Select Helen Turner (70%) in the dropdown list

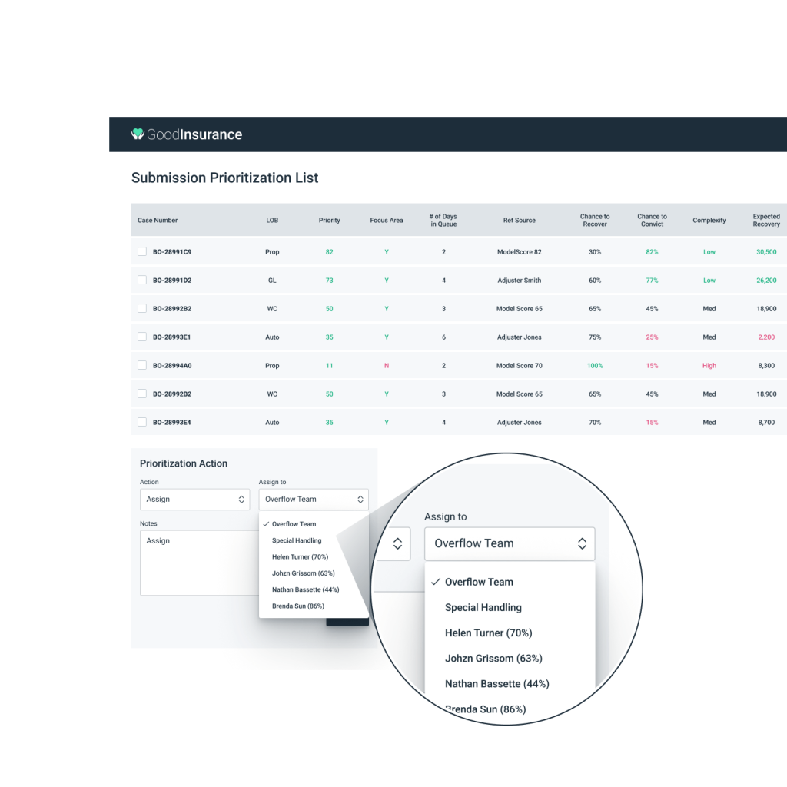(x=300, y=557)
